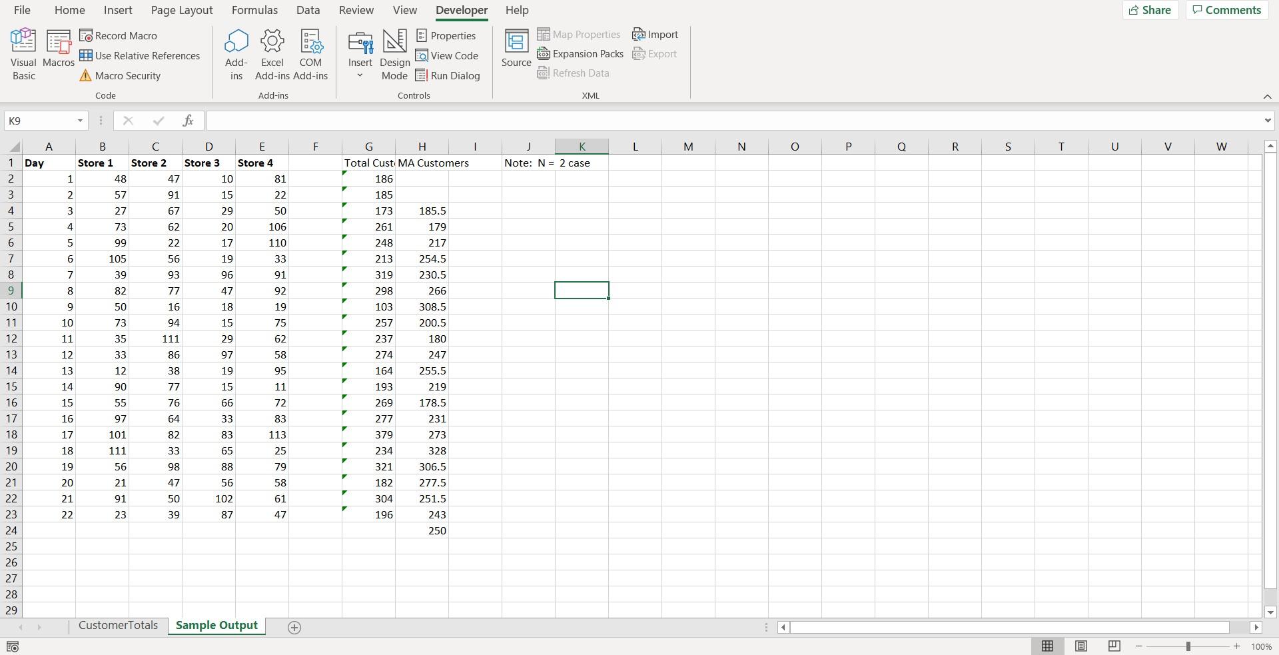
Task: Open the Visual Basic editor
Action: pos(23,55)
